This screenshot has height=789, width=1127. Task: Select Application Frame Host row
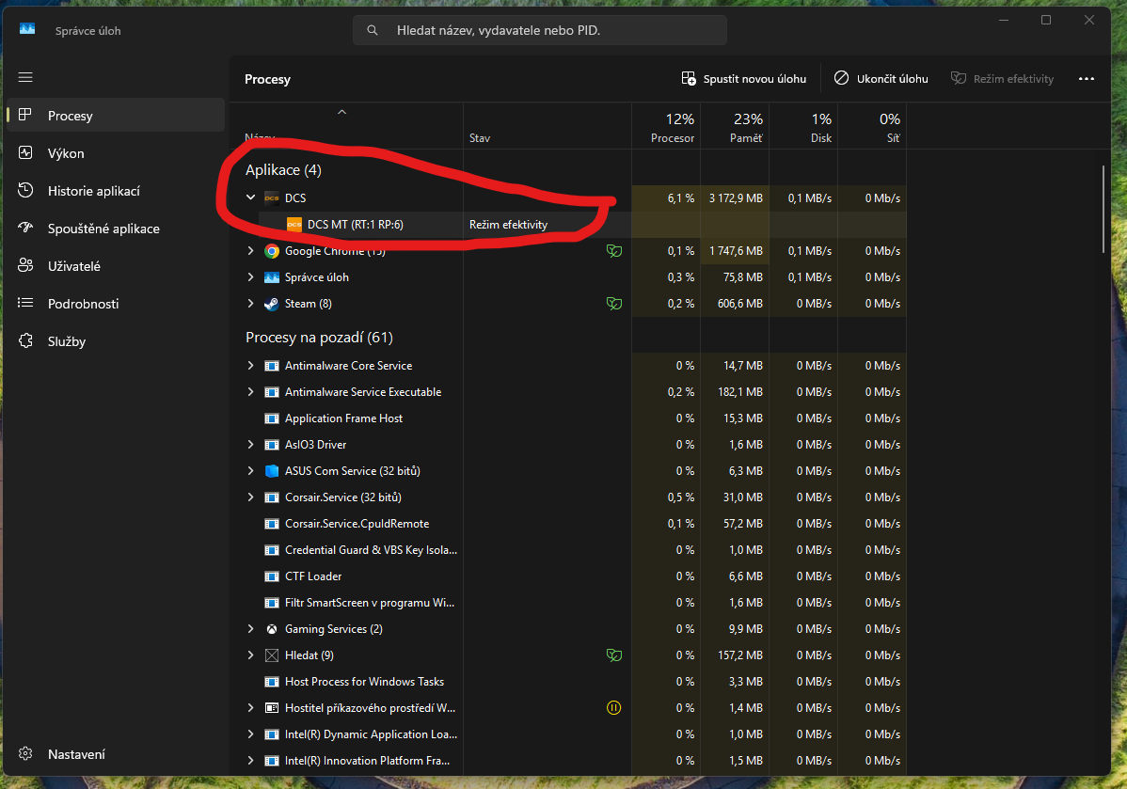point(568,418)
